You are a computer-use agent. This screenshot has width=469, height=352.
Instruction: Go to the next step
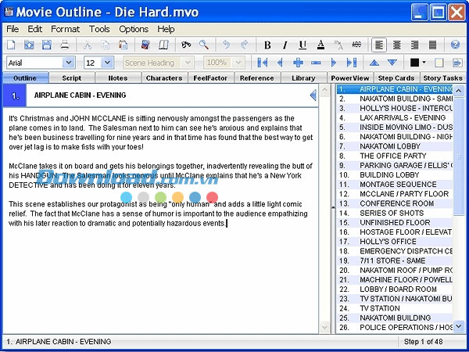tap(334, 63)
